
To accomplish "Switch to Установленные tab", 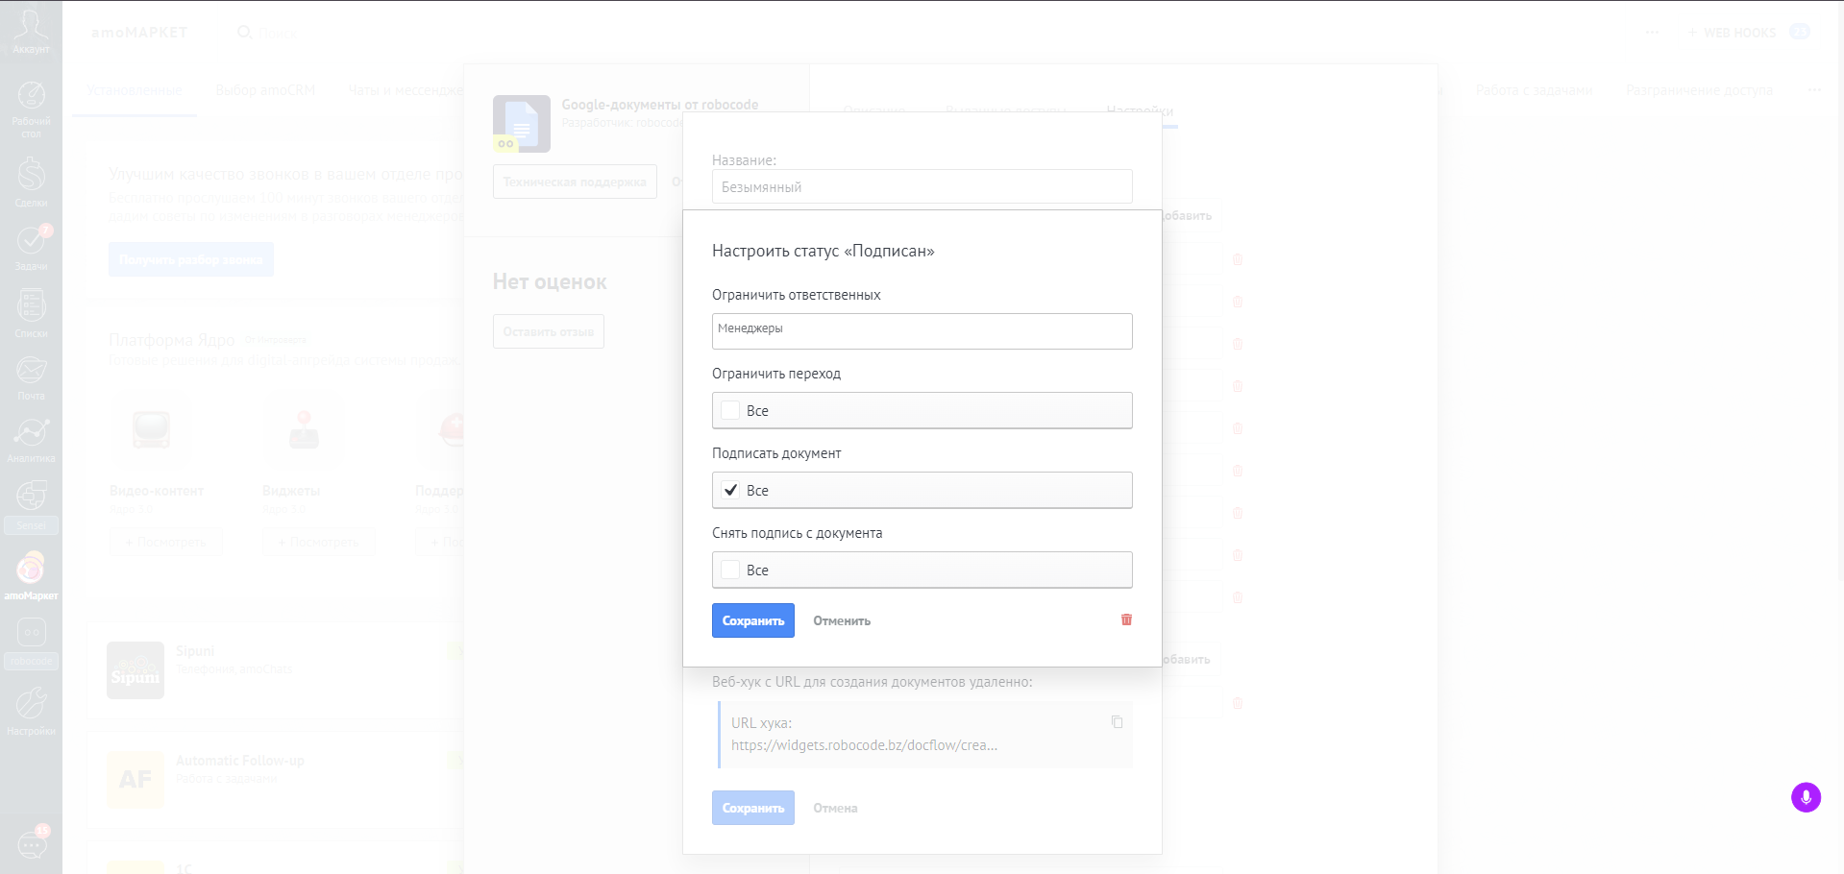I will click(x=134, y=90).
